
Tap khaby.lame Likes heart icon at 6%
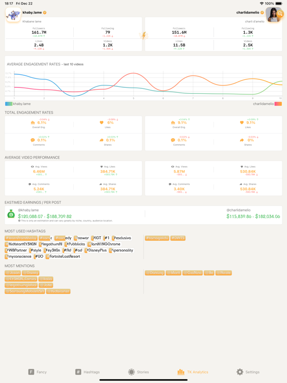102,123
